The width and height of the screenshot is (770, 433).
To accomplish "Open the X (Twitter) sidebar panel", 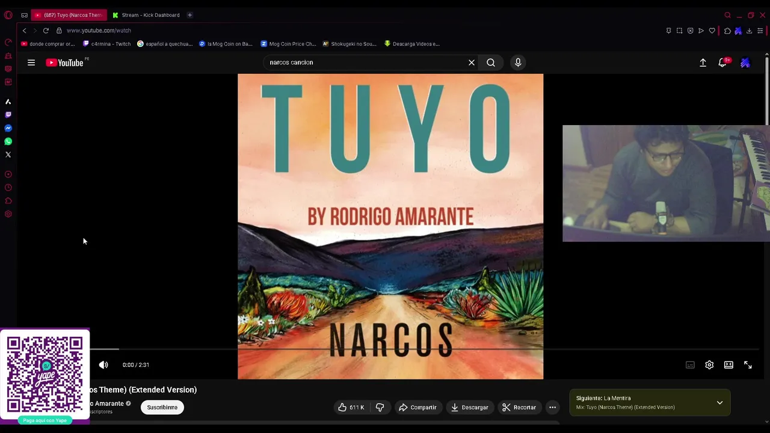I will [8, 155].
